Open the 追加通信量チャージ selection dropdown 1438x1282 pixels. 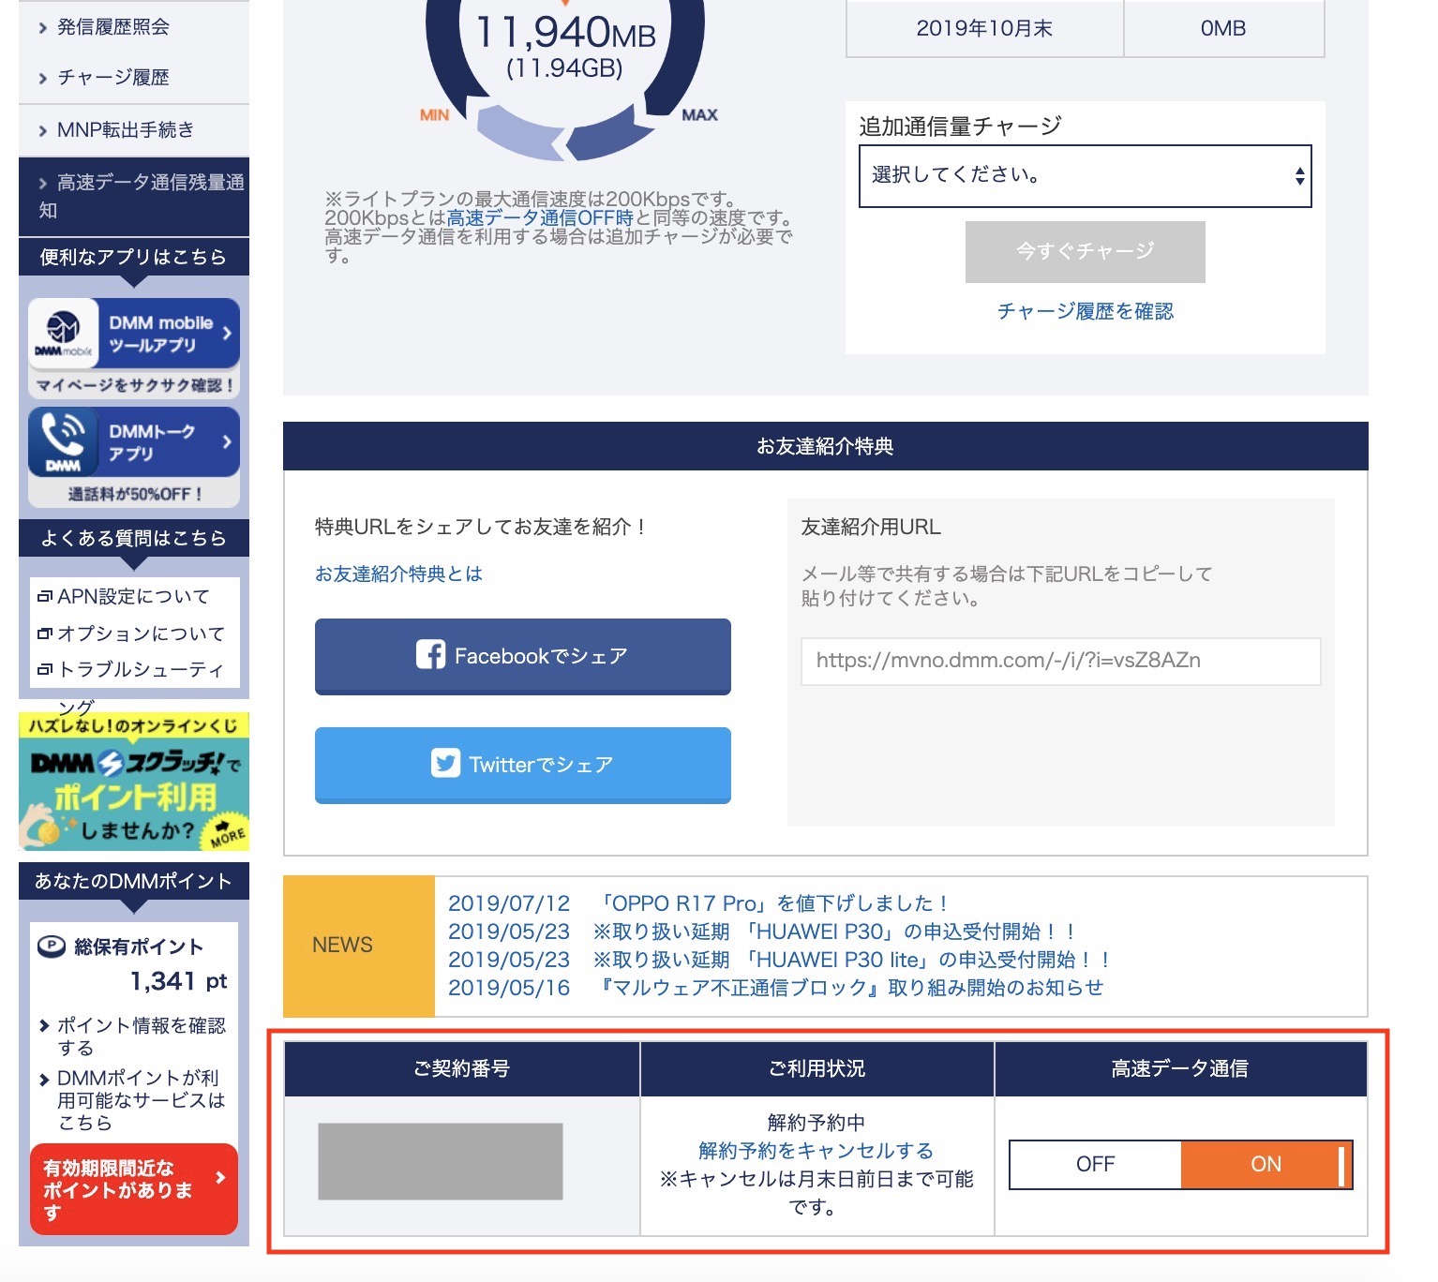tap(1085, 175)
